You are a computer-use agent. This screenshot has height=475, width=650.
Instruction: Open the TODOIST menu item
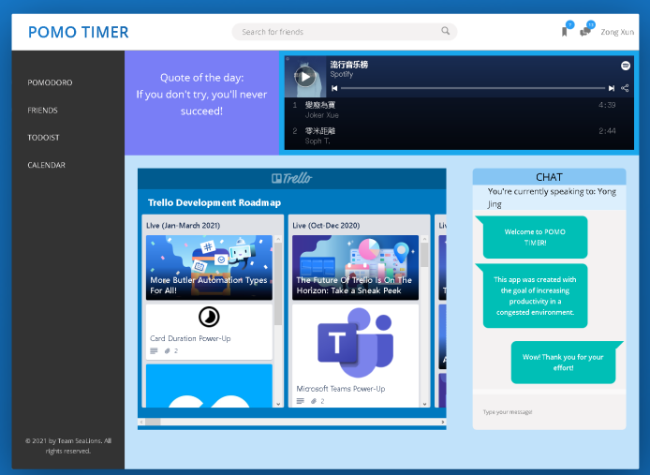(43, 138)
